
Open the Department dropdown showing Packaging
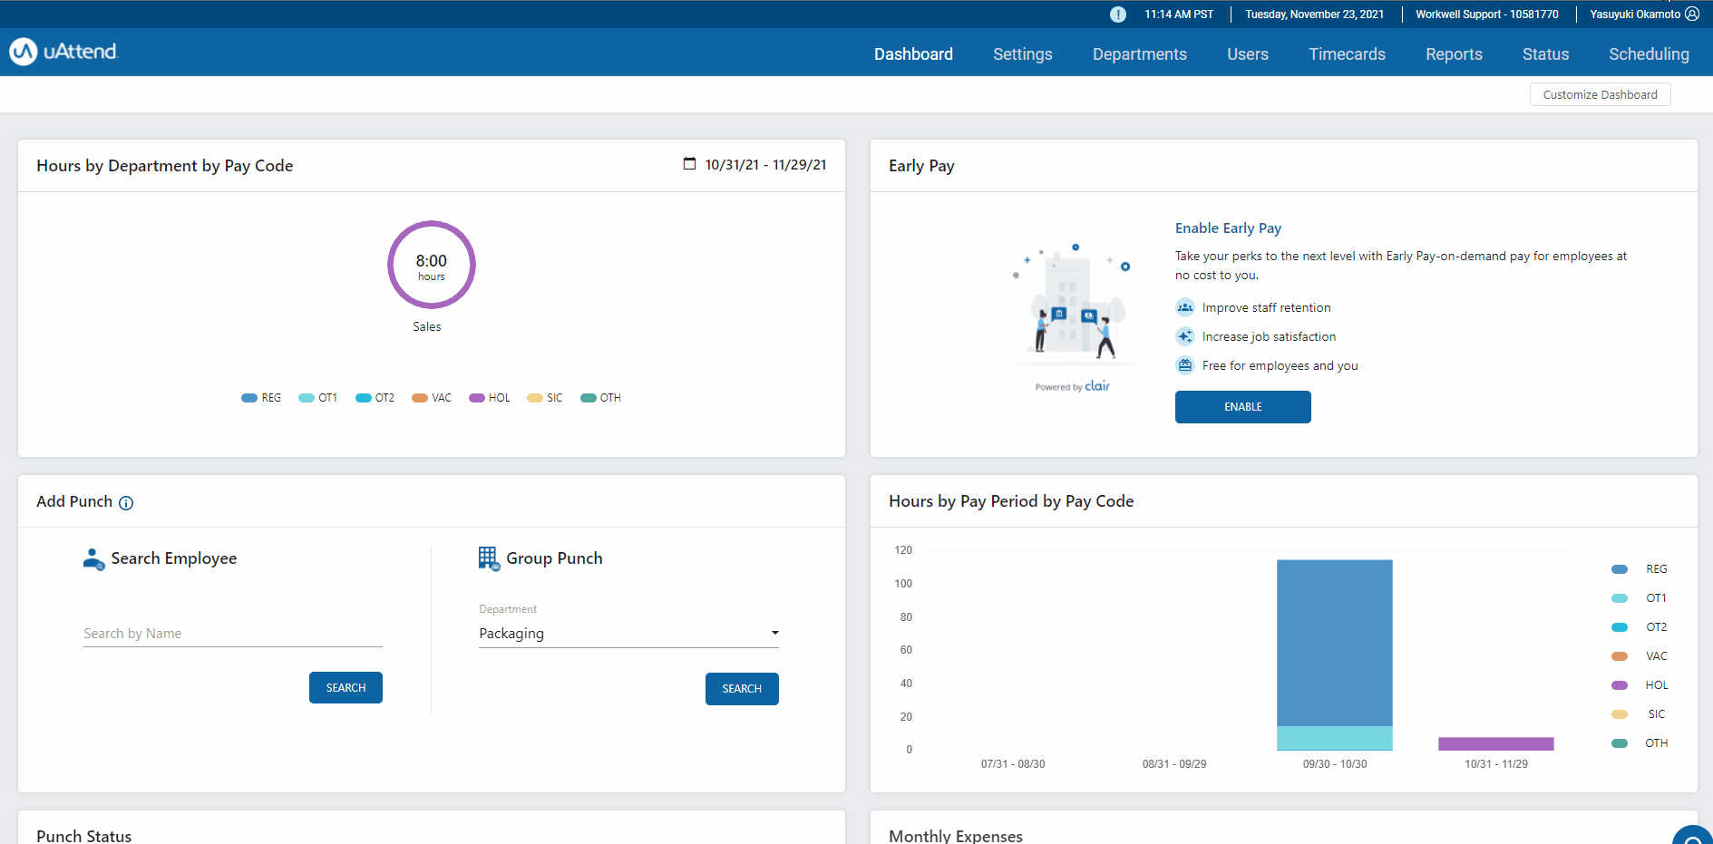(x=628, y=634)
